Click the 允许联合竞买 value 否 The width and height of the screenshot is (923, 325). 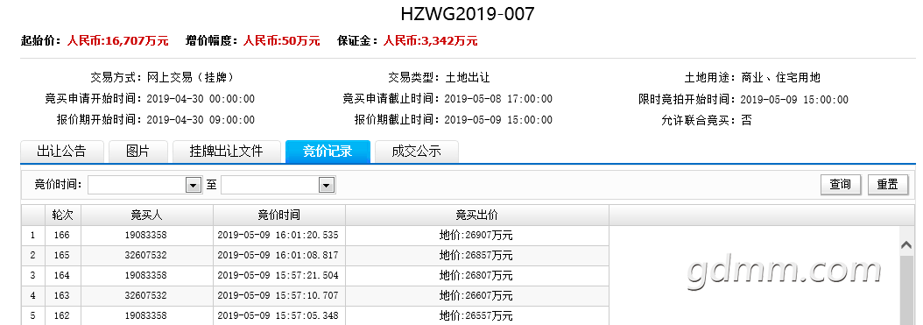tap(746, 121)
